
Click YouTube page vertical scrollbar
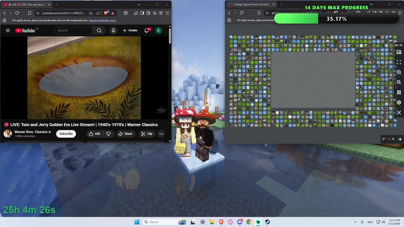170,36
